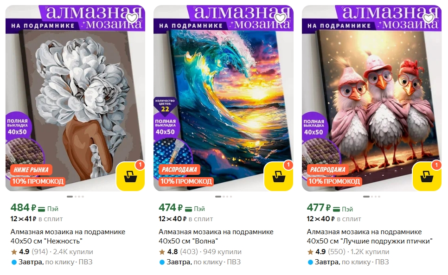Toggle favorite heart on "Волна" product

click(281, 18)
